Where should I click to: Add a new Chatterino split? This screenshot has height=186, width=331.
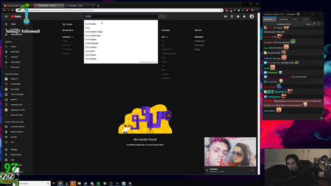click(x=322, y=24)
